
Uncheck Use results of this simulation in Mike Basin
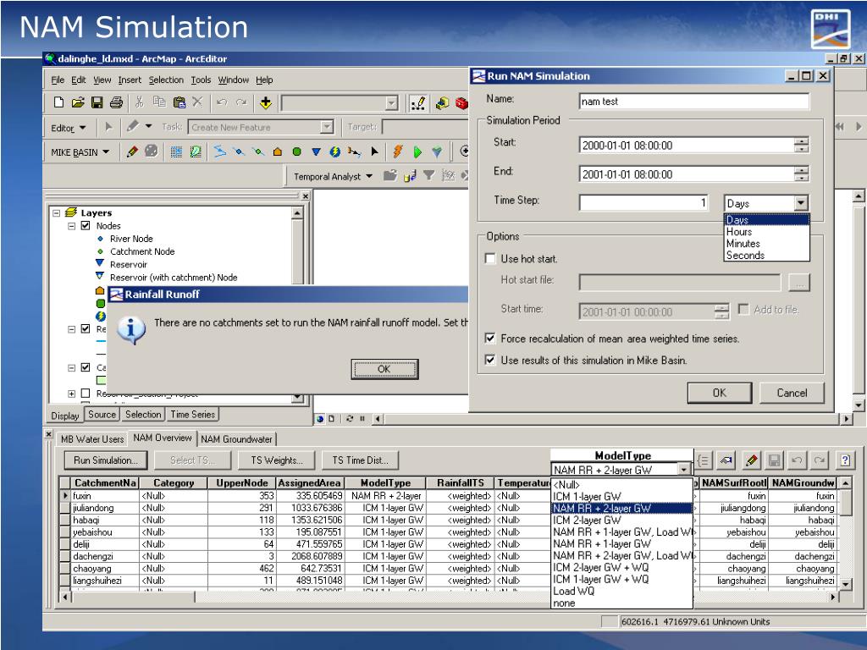coord(490,360)
